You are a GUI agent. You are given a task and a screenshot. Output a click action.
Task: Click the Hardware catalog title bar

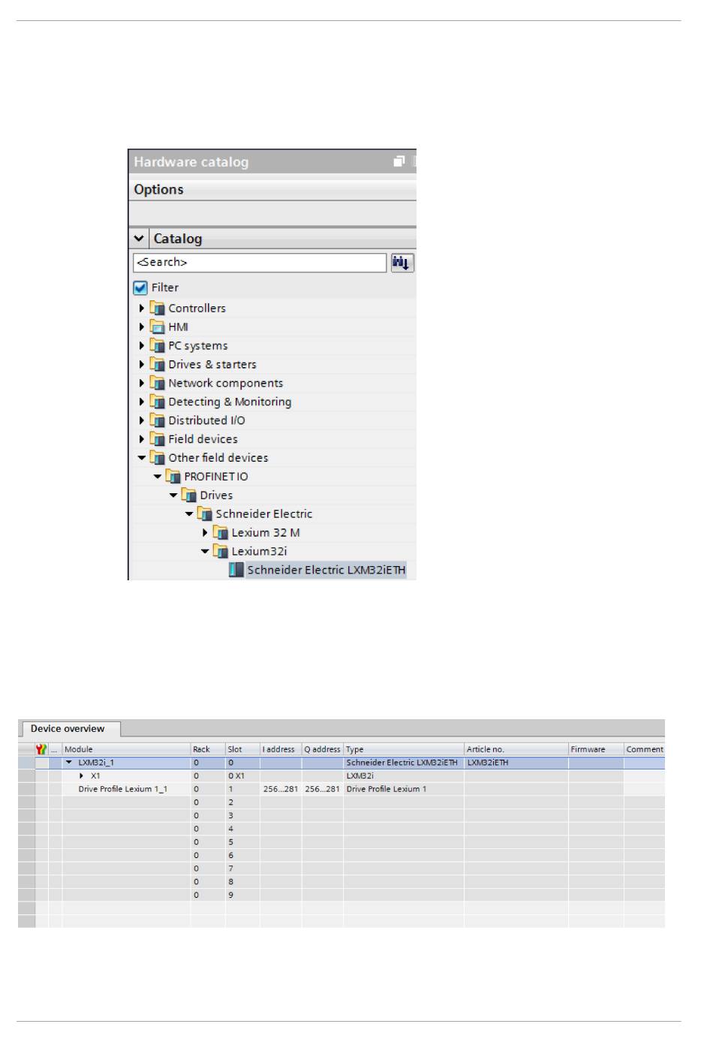point(272,161)
